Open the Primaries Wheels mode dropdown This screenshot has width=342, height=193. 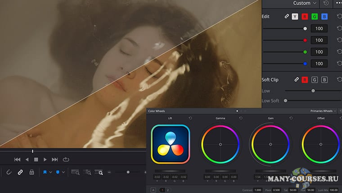click(x=323, y=110)
